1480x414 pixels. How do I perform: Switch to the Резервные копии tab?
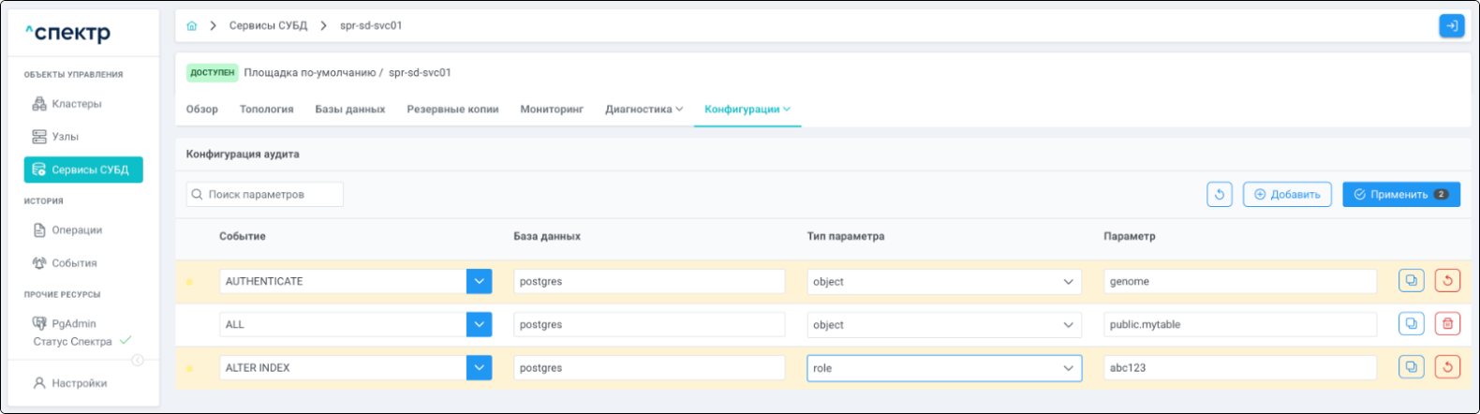[452, 110]
